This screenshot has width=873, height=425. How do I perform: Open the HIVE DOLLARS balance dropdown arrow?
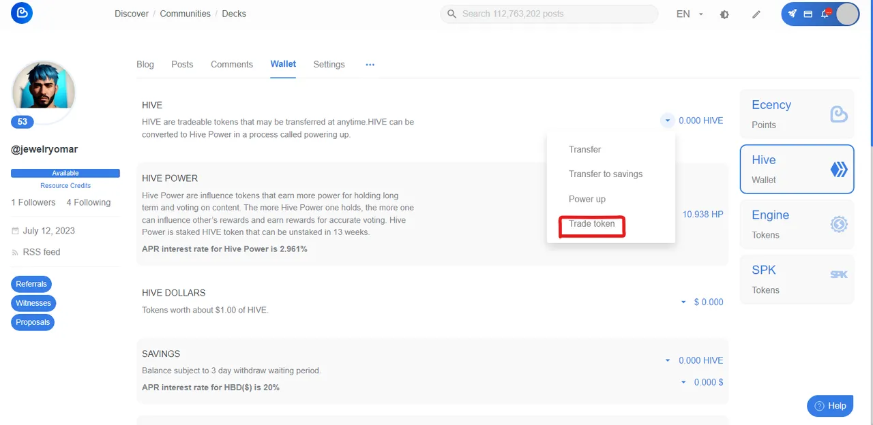[683, 302]
